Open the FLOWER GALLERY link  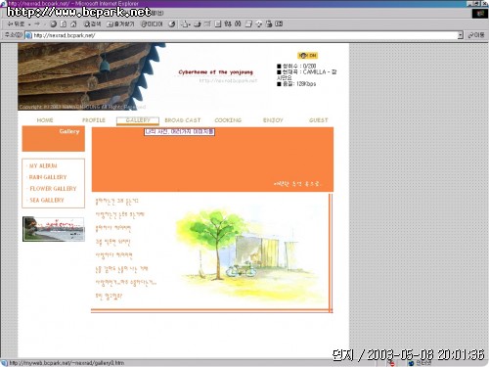[53, 189]
